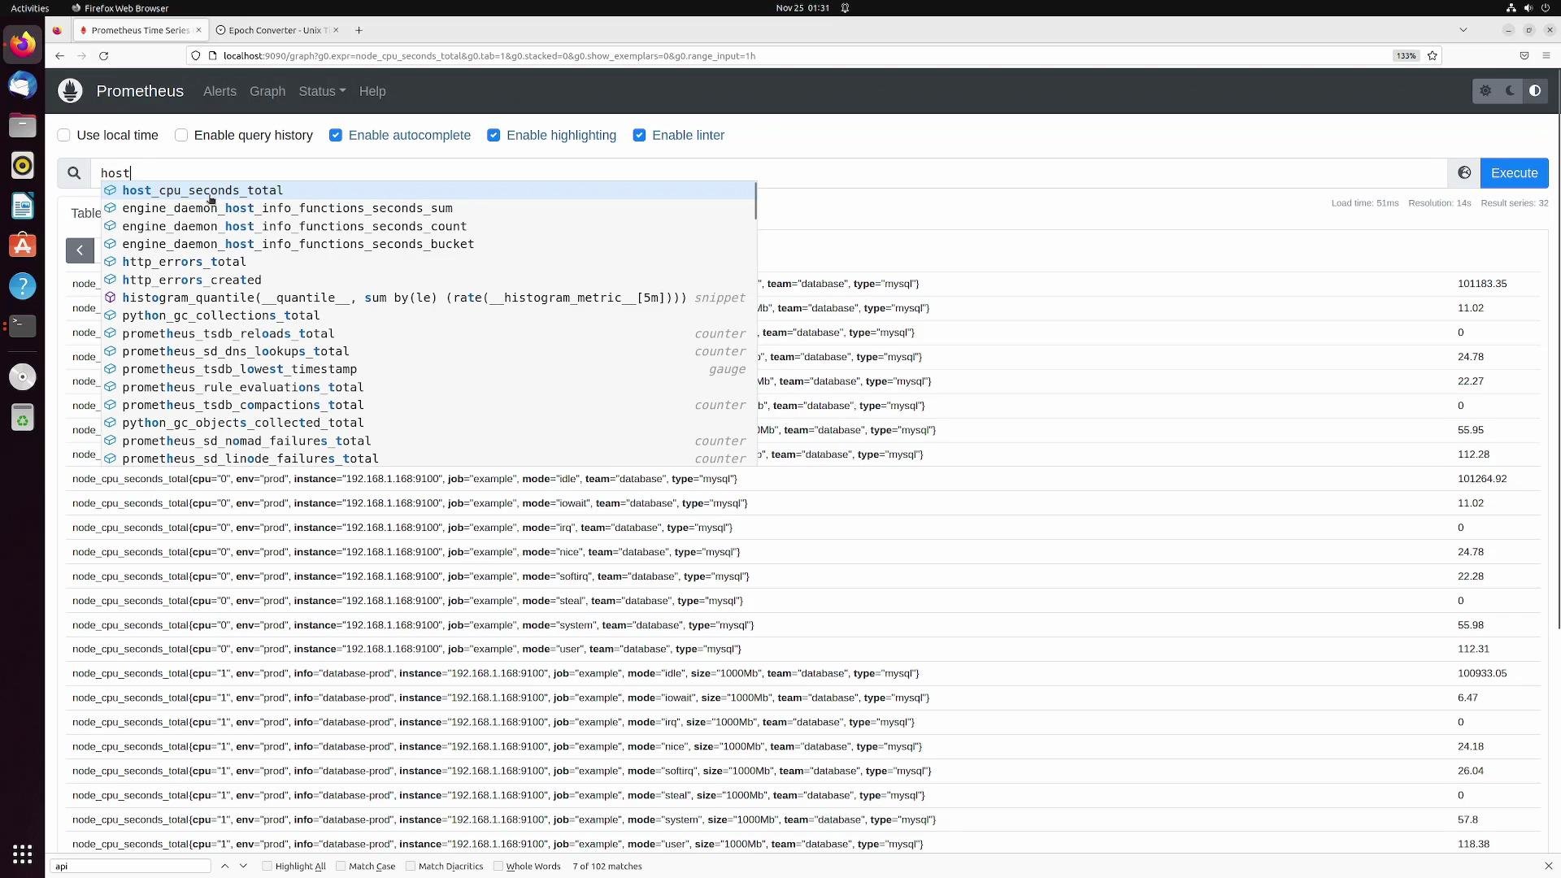Choose python_gc_collections_total suggestion

tap(428, 315)
